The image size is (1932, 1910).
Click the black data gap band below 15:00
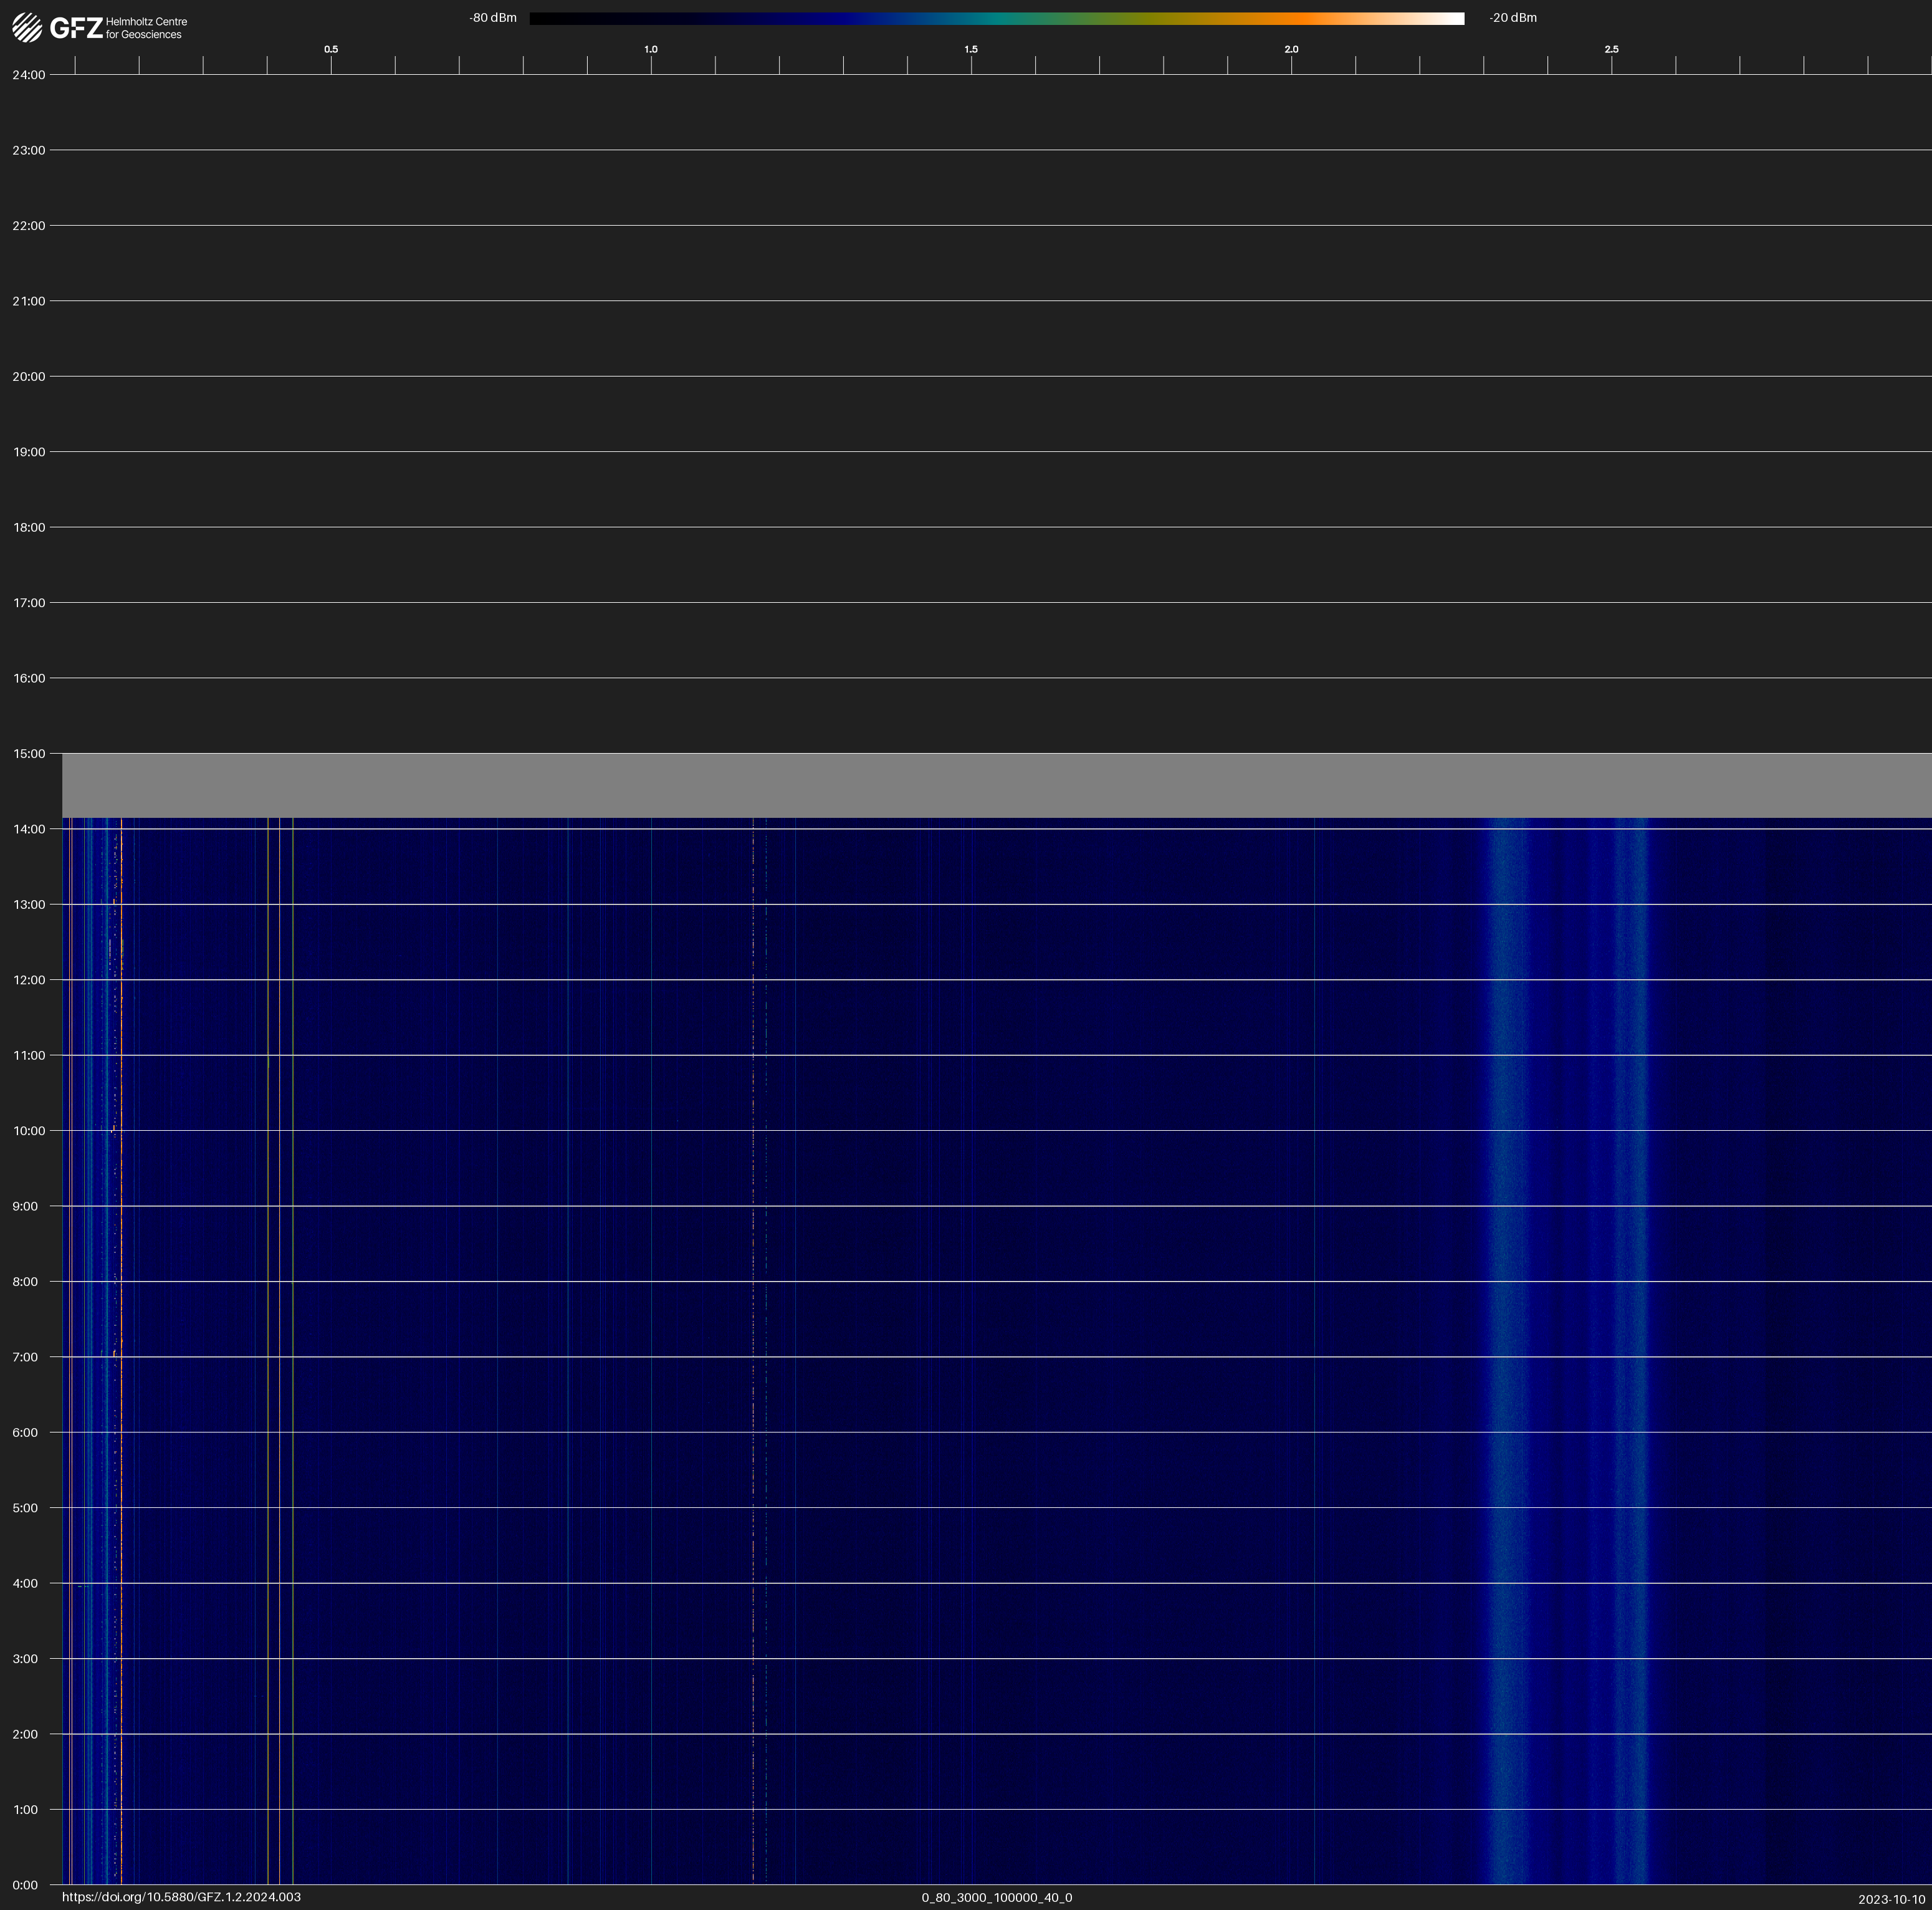996,786
